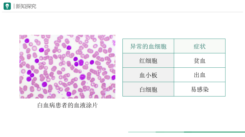Click the light green segment of bottom bar
Screen dimensions: 245x137
[142, 132]
